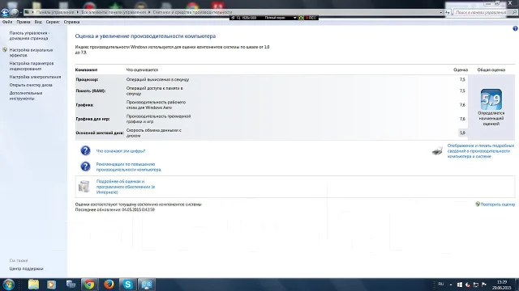This screenshot has width=519, height=291.
Task: Select the Процессор row label
Action: tap(87, 79)
